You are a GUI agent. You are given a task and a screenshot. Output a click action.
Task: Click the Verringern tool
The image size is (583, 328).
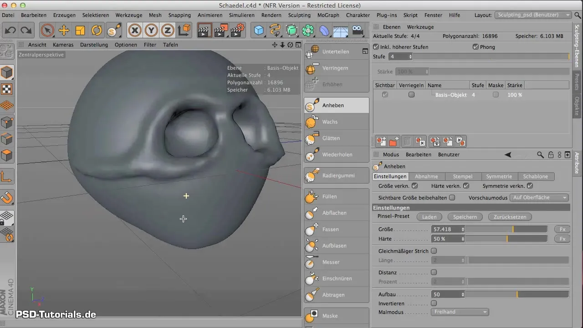coord(337,68)
